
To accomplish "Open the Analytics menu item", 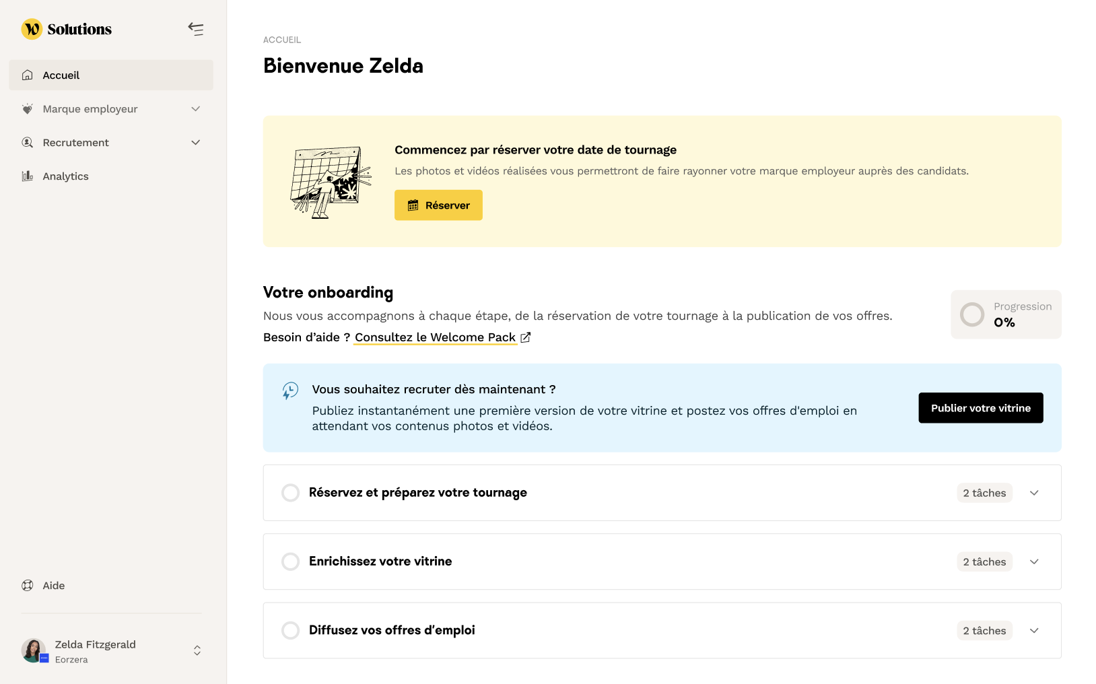I will (x=65, y=176).
